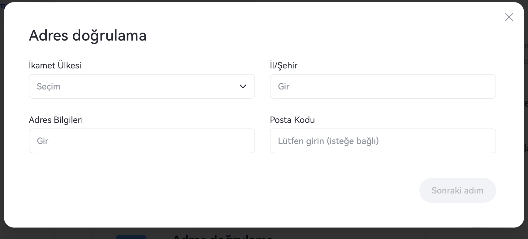The height and width of the screenshot is (239, 528).
Task: Click the İkamet Ülkesi label
Action: (x=55, y=65)
